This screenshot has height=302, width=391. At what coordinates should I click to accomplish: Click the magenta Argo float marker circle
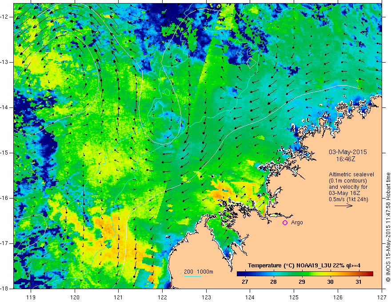[285, 223]
